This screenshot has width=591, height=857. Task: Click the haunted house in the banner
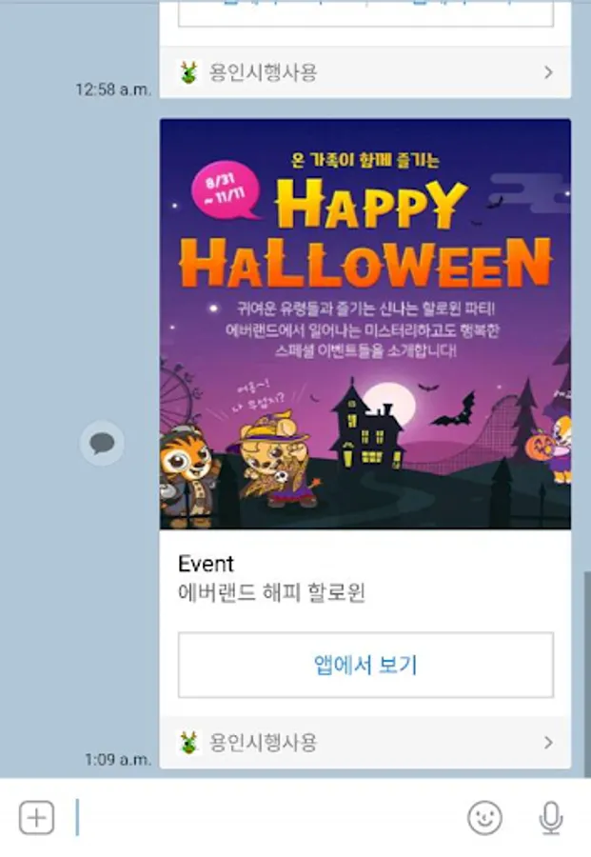tap(367, 427)
